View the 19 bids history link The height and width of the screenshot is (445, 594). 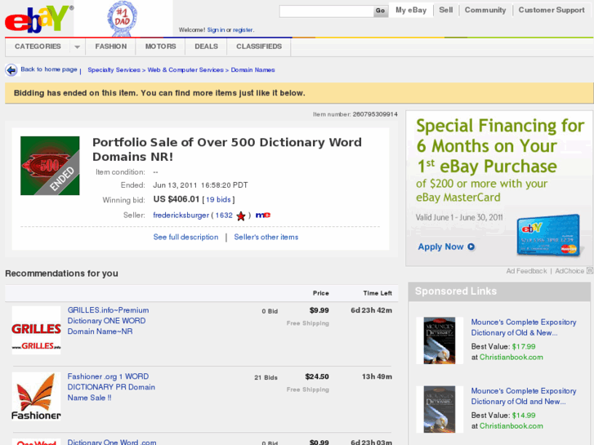tap(218, 199)
